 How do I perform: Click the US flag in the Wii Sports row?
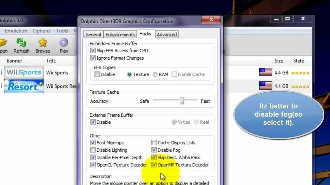click(266, 72)
